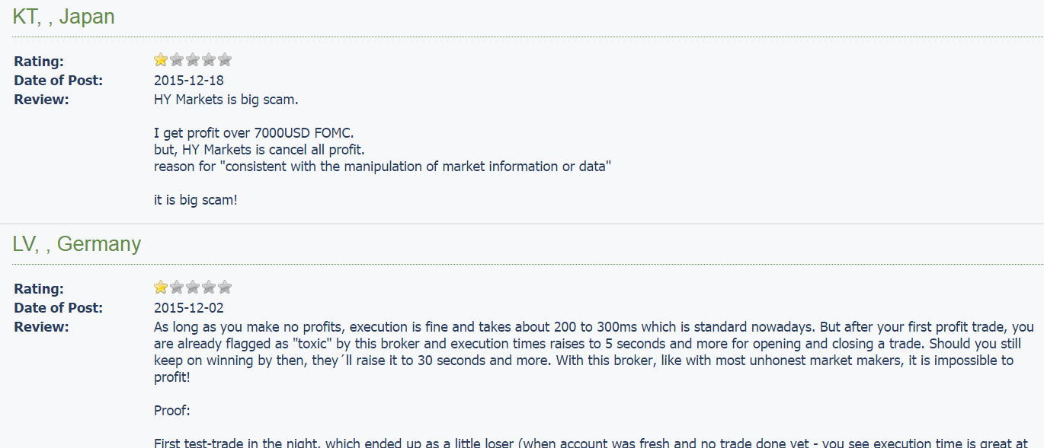1044x448 pixels.
Task: Click the gold first star in KT's rating
Action: pyautogui.click(x=161, y=60)
